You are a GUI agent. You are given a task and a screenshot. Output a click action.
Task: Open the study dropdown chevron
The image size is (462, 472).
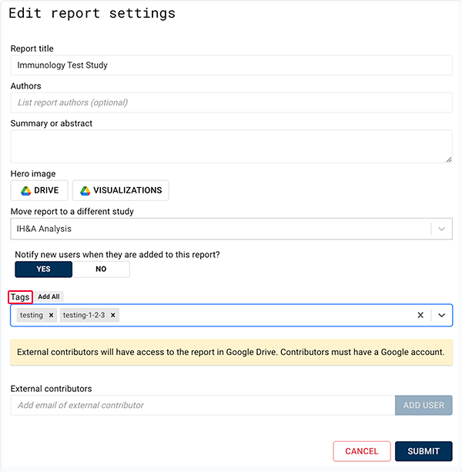pos(442,229)
